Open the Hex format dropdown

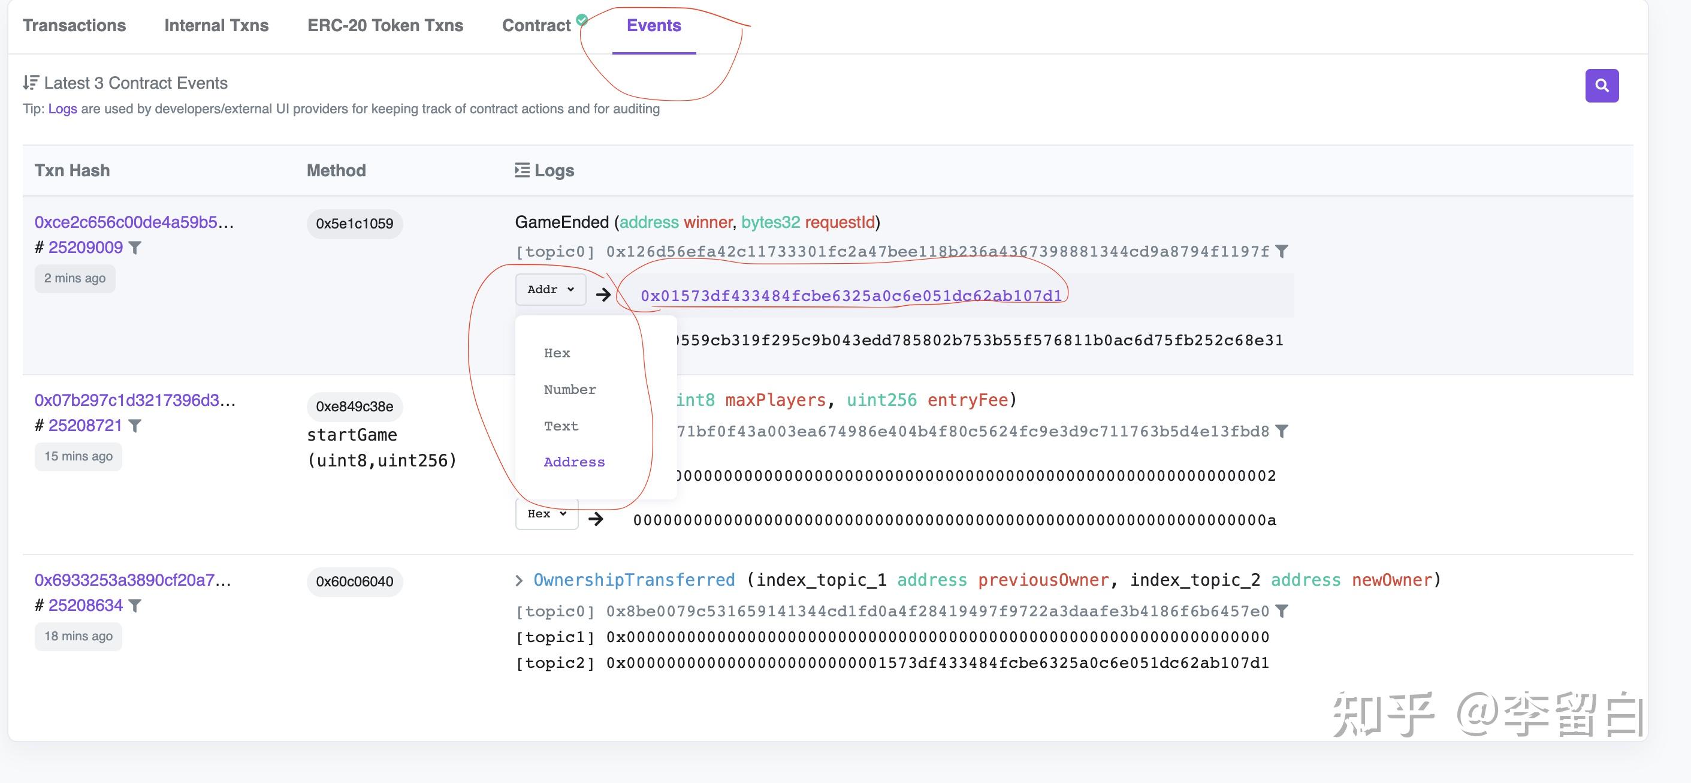click(546, 514)
